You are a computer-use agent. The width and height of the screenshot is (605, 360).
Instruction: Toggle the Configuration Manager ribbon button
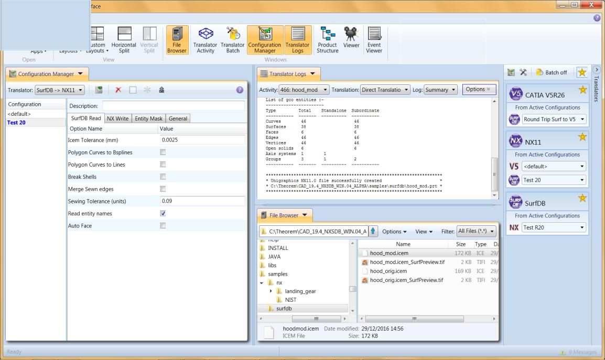pos(265,40)
